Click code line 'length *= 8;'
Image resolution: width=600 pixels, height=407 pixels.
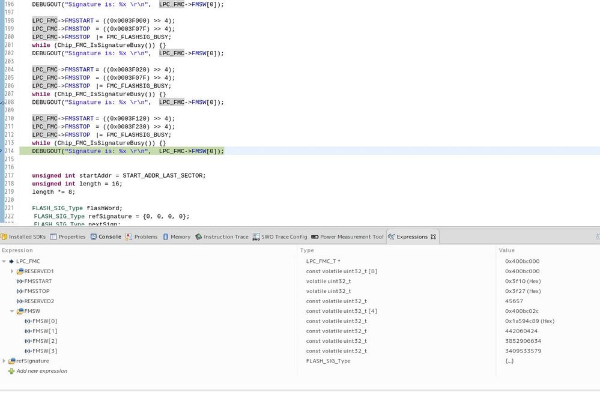[x=53, y=192]
